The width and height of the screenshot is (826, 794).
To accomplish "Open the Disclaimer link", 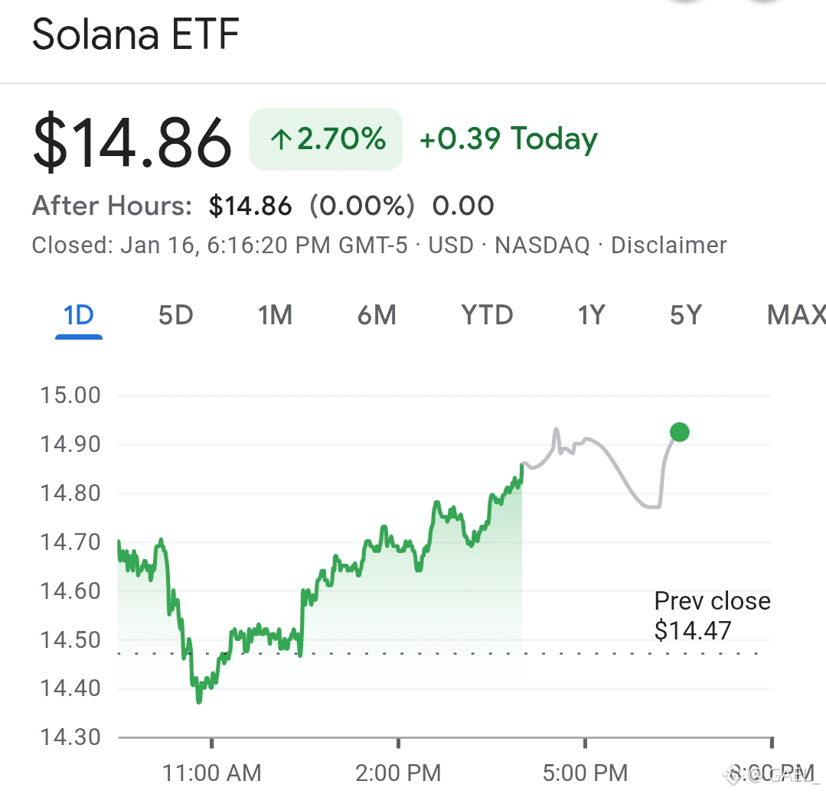I will tap(668, 246).
